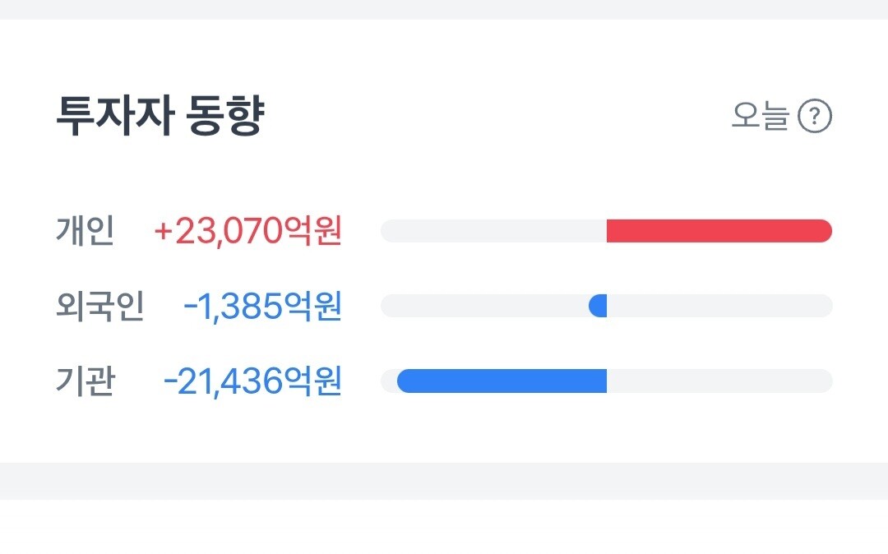Select the 기관 investor label

coord(86,381)
